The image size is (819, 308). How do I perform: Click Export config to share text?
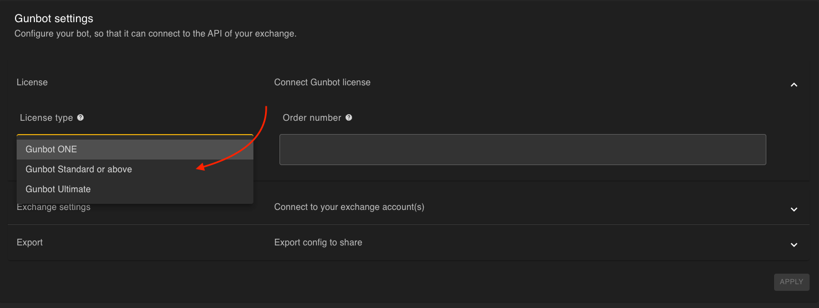(318, 243)
